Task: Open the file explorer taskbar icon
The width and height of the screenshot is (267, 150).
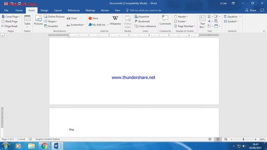Action: 32,146
